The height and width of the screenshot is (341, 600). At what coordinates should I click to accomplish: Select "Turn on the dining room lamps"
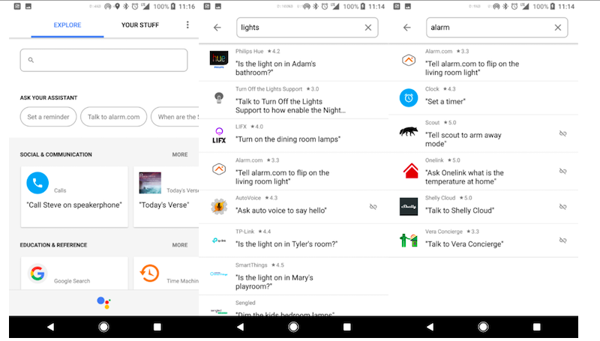pyautogui.click(x=288, y=139)
